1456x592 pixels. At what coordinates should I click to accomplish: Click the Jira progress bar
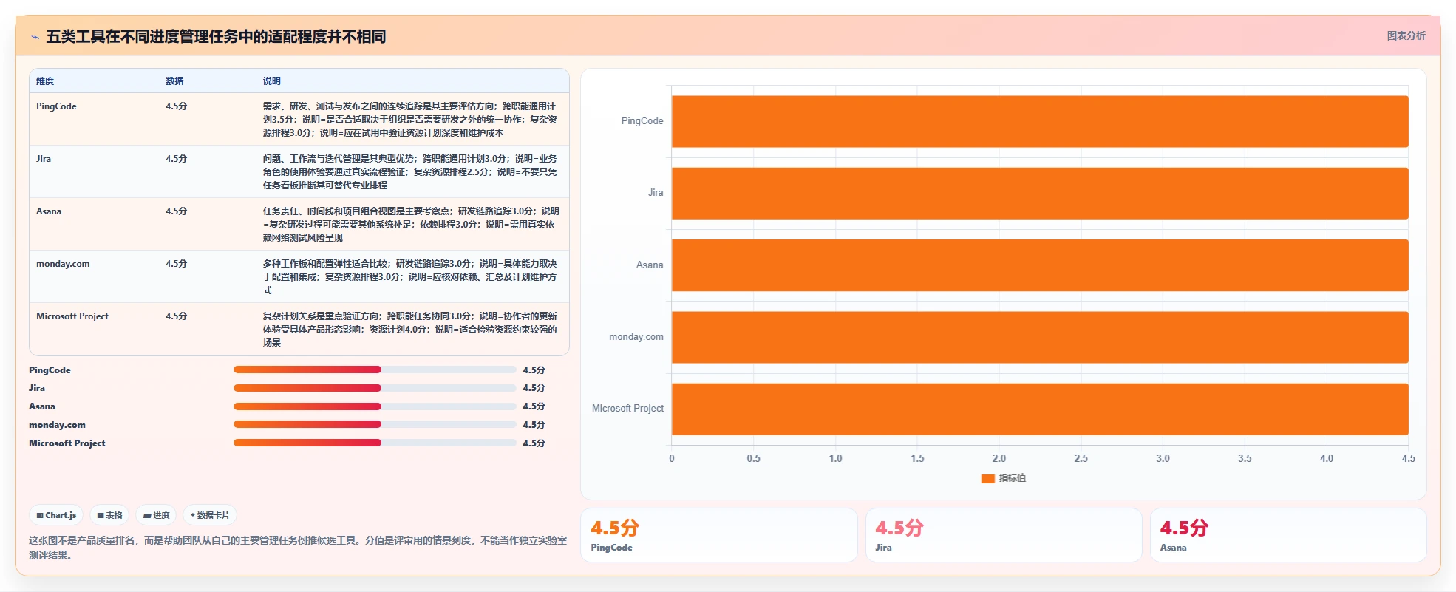375,388
